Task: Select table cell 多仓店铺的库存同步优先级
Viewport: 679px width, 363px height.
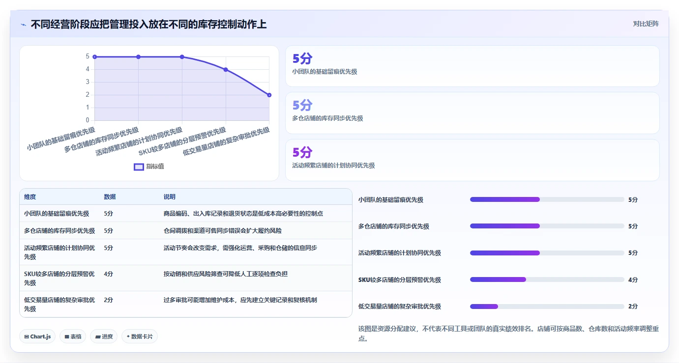Action: pyautogui.click(x=59, y=231)
